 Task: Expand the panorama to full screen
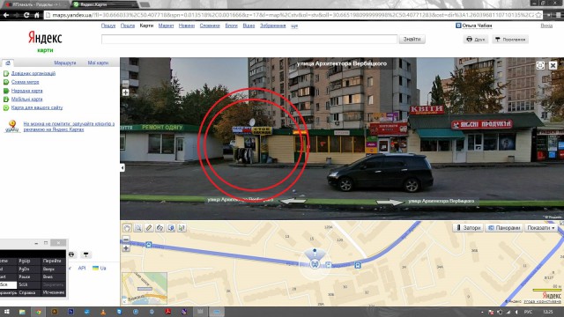coord(540,65)
